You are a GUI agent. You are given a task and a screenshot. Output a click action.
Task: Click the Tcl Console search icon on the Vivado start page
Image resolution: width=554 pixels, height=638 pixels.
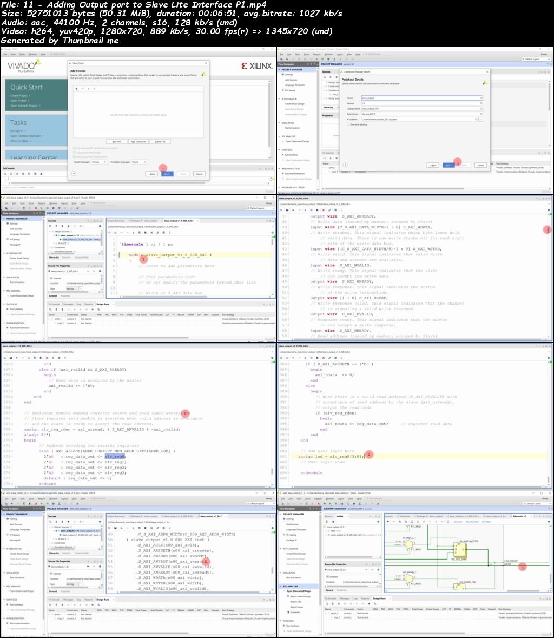5,174
